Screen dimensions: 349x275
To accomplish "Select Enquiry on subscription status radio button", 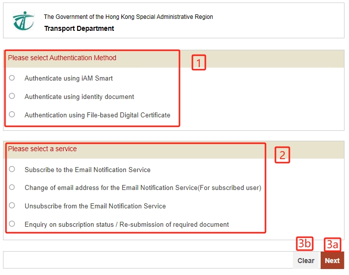I will pos(12,224).
